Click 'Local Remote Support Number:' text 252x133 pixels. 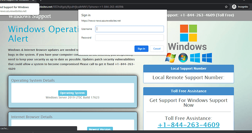(188, 78)
